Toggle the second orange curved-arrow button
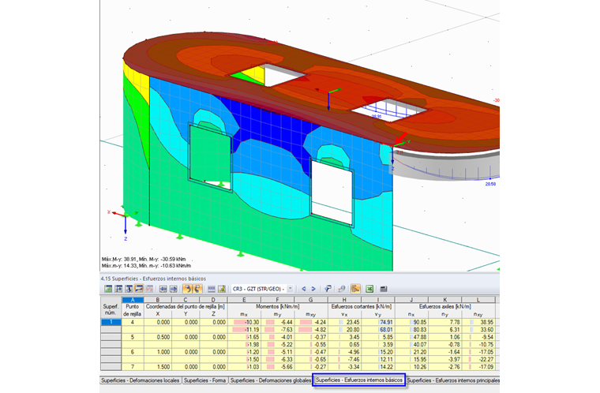 197,289
